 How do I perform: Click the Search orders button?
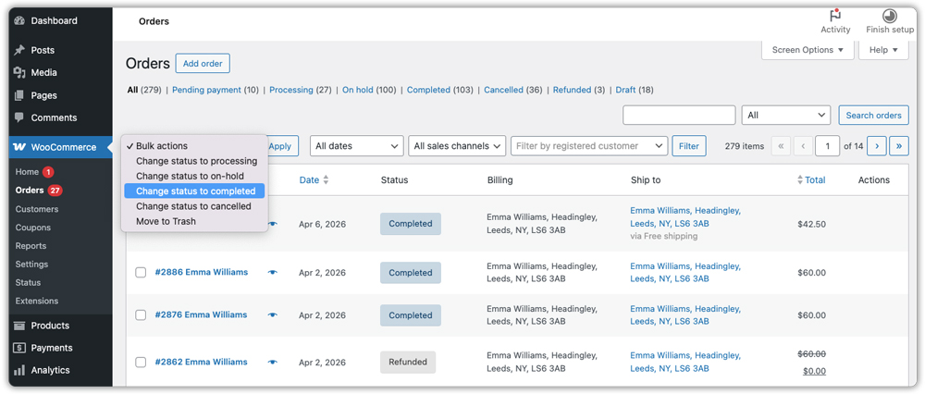(x=874, y=115)
